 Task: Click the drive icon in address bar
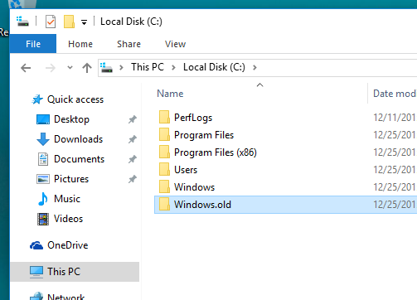106,67
